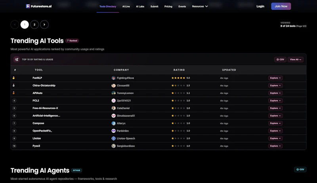
Task: Select the Lhotse tool row
Action: [158, 138]
